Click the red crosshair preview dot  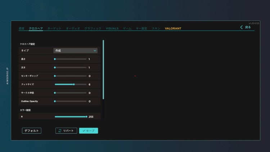(x=135, y=76)
